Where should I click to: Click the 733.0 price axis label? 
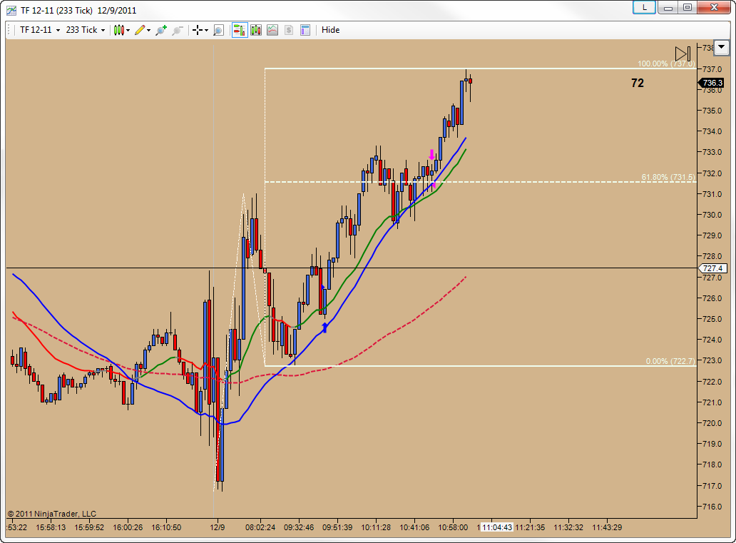[712, 152]
